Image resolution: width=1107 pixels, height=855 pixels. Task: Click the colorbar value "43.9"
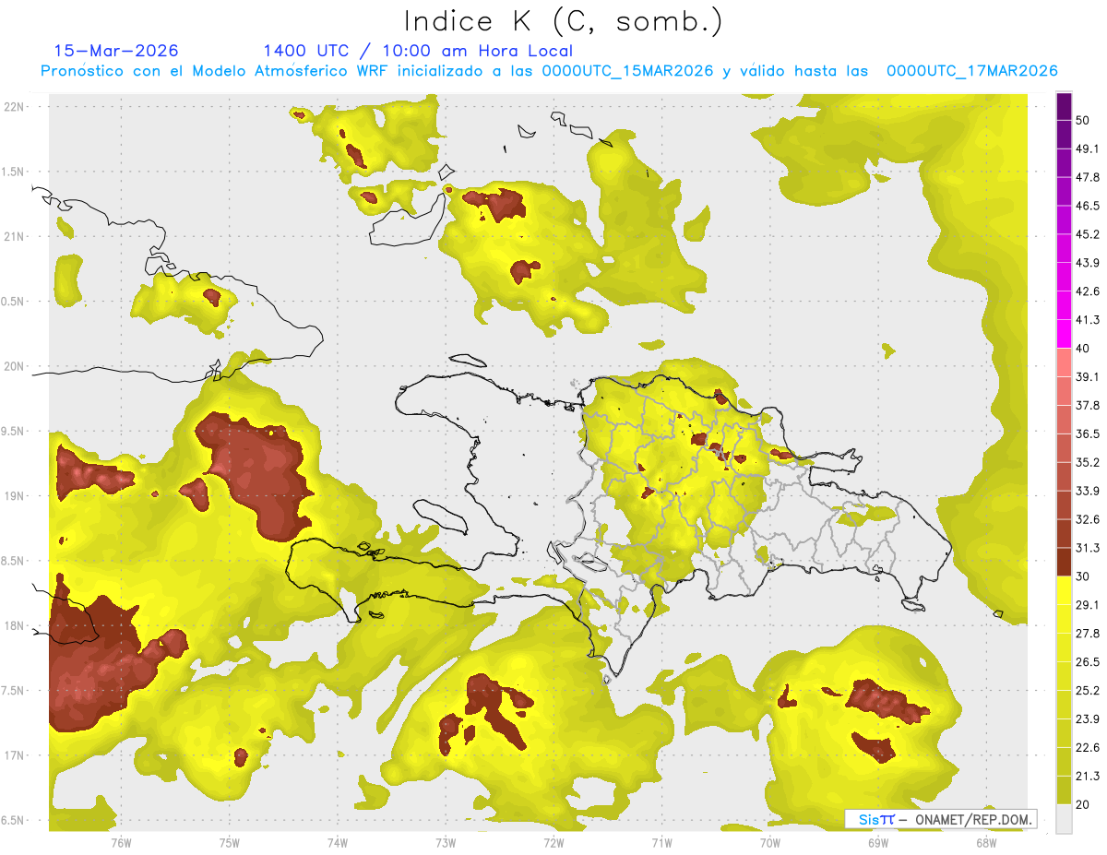pyautogui.click(x=1088, y=263)
